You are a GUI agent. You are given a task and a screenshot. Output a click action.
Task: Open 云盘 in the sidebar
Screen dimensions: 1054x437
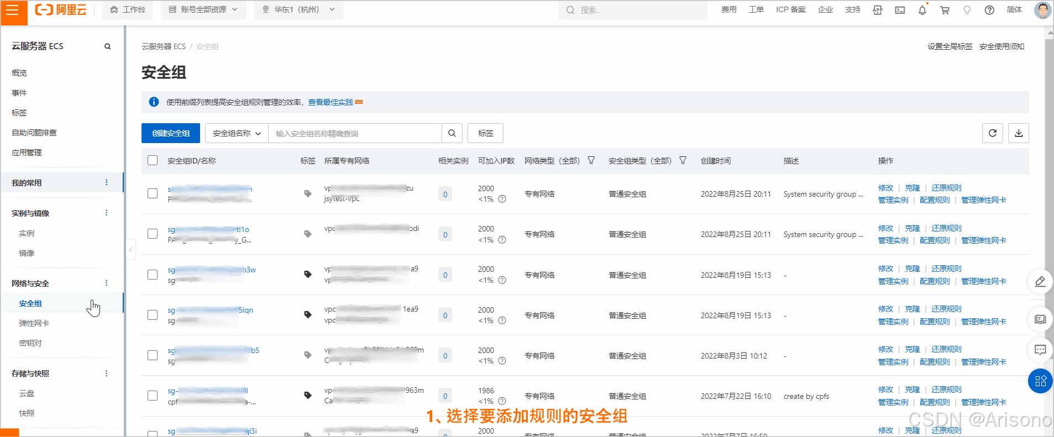pyautogui.click(x=27, y=393)
